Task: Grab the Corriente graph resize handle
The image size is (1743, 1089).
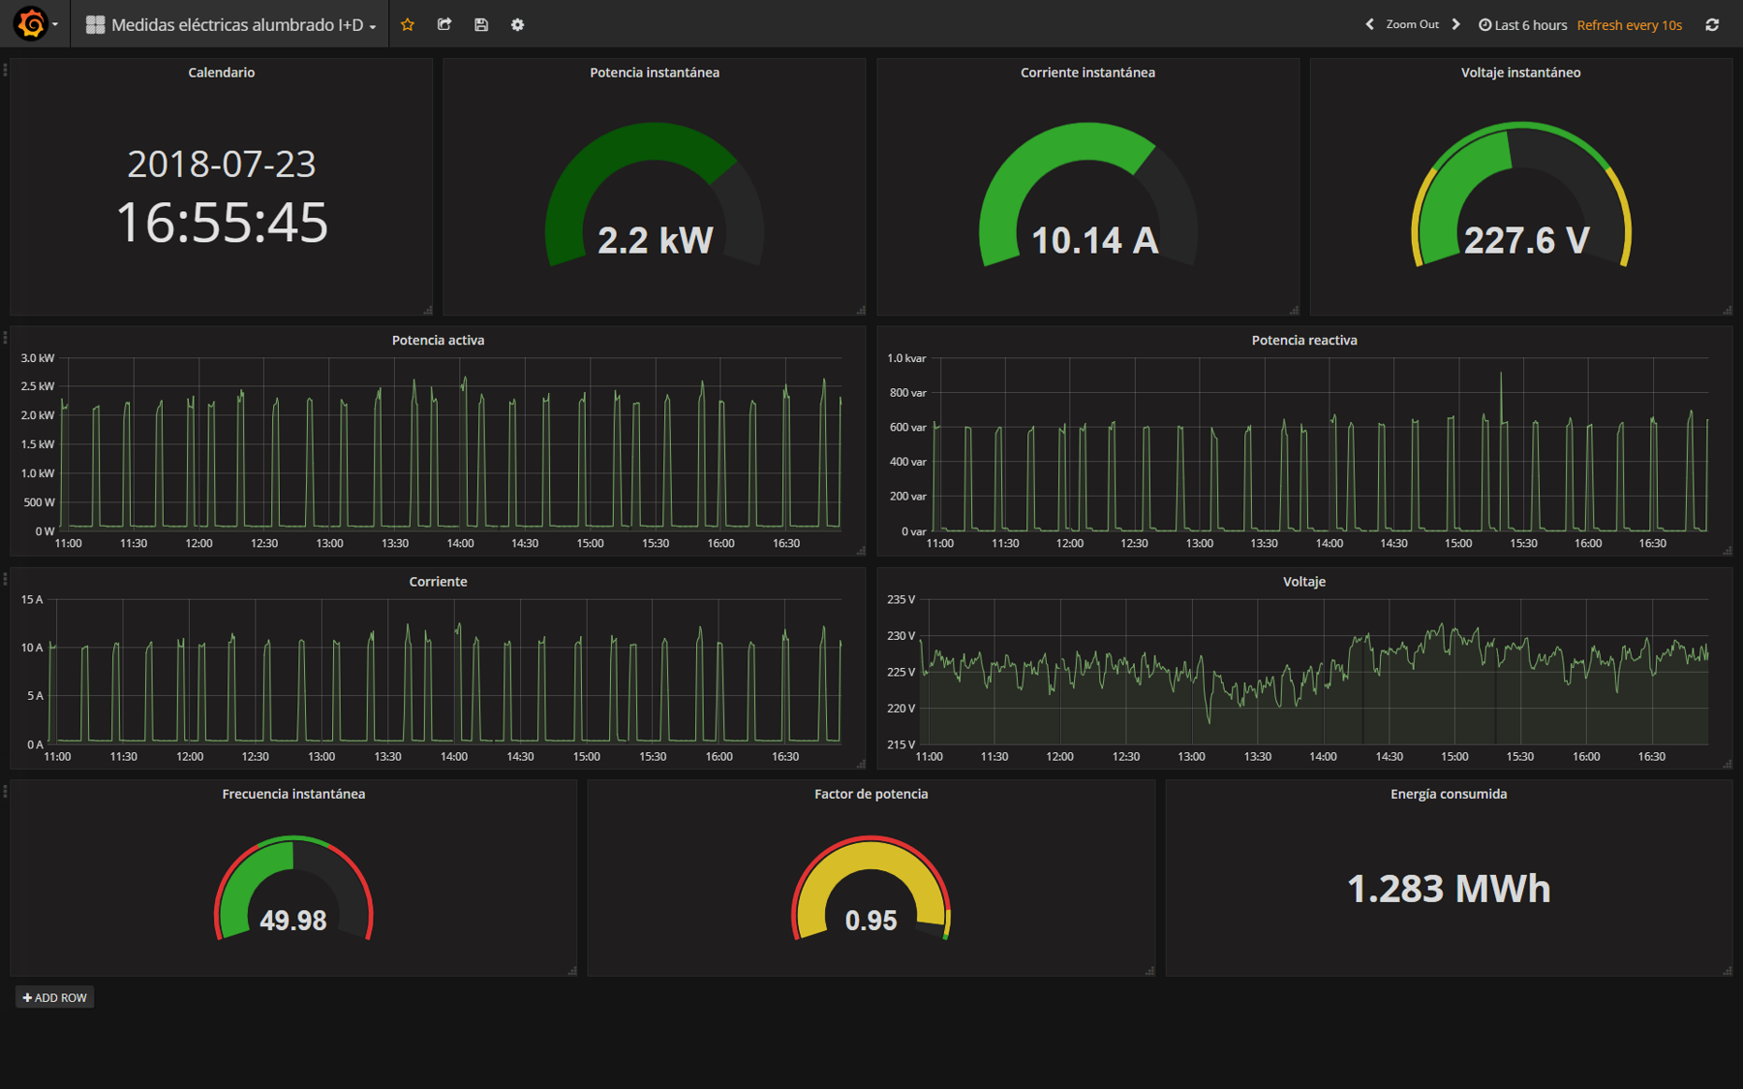Action: [x=860, y=764]
